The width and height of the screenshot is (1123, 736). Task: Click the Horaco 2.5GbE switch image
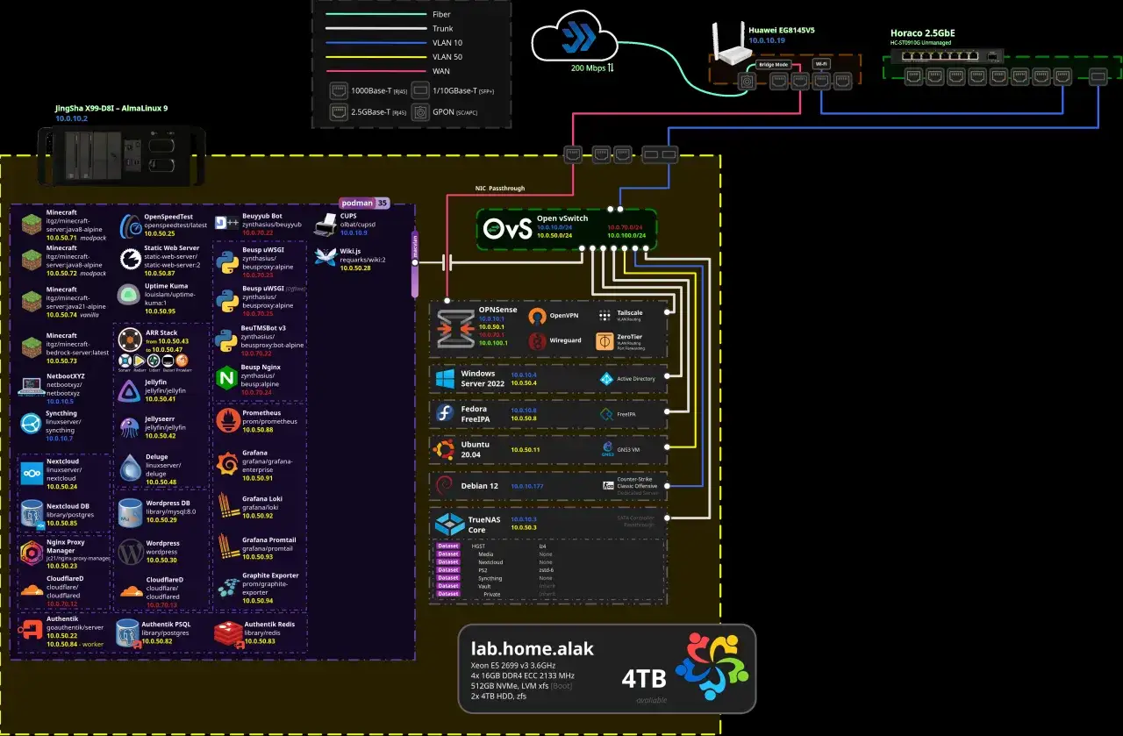(x=947, y=54)
